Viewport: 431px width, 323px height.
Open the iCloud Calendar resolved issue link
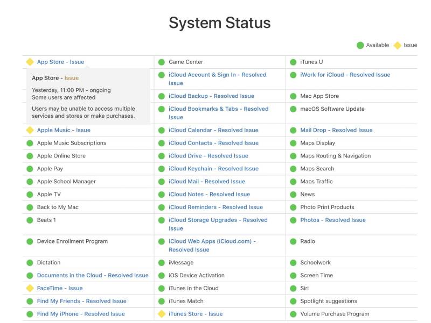[213, 130]
